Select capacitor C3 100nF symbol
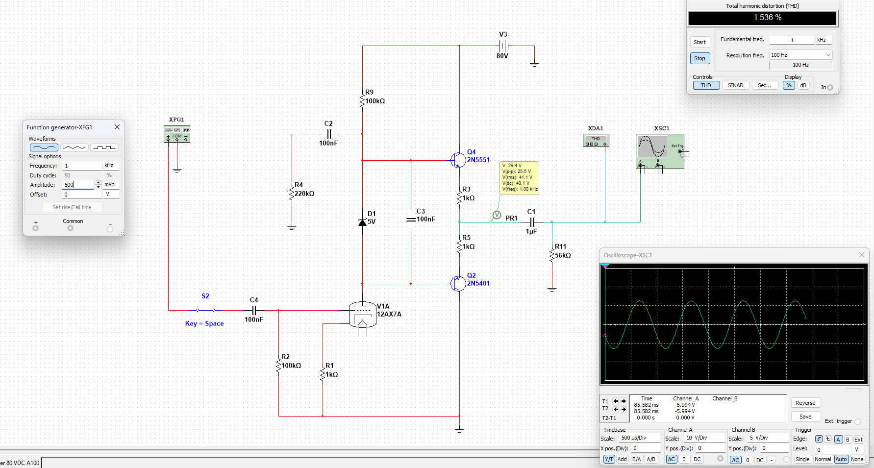Viewport: 874px width, 468px height. (411, 219)
